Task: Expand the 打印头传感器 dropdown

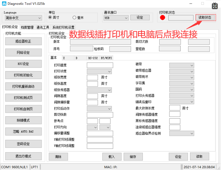Action: pyautogui.click(x=182, y=96)
